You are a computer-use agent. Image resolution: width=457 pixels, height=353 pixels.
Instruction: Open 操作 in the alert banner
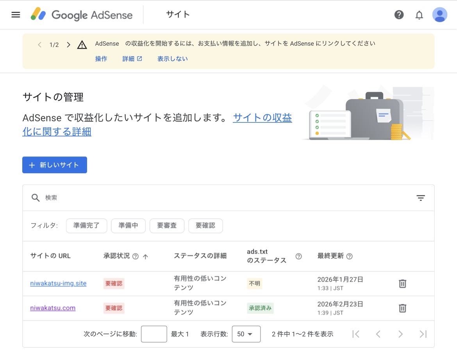point(101,59)
